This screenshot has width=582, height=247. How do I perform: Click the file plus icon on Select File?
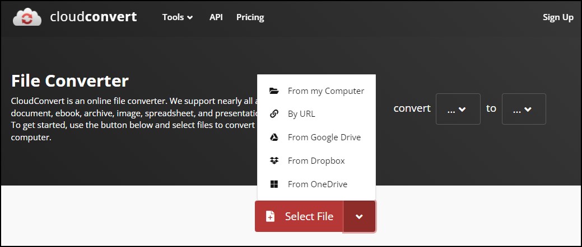point(270,216)
